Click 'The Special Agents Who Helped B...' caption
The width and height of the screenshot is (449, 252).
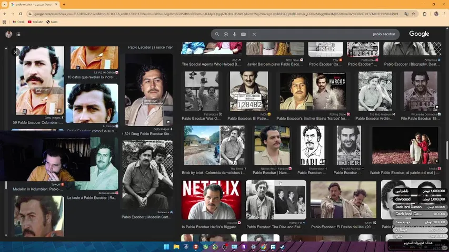[x=211, y=64]
